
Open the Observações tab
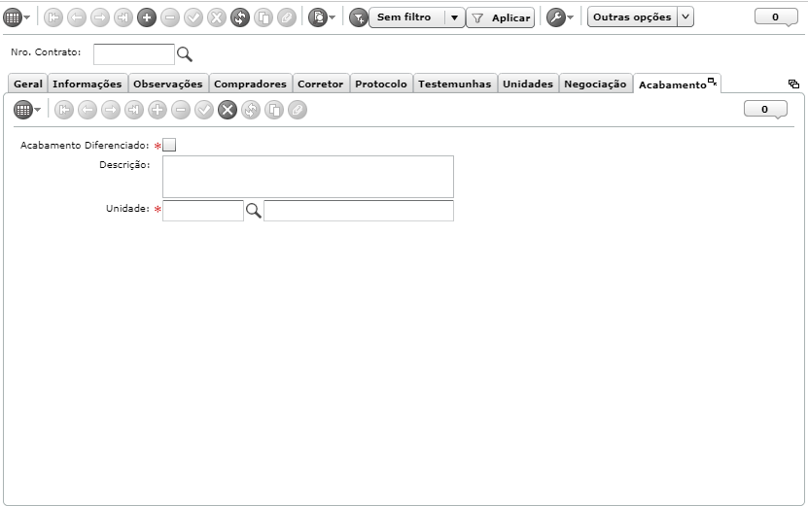click(168, 84)
